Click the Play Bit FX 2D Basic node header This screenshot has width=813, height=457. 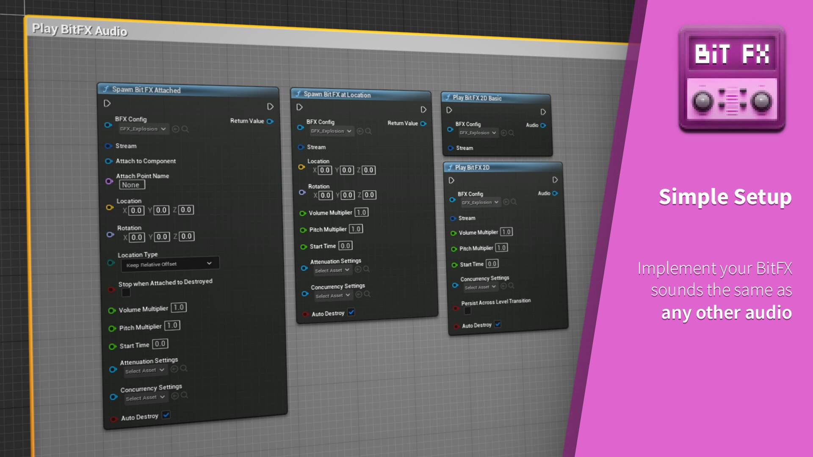click(x=477, y=98)
